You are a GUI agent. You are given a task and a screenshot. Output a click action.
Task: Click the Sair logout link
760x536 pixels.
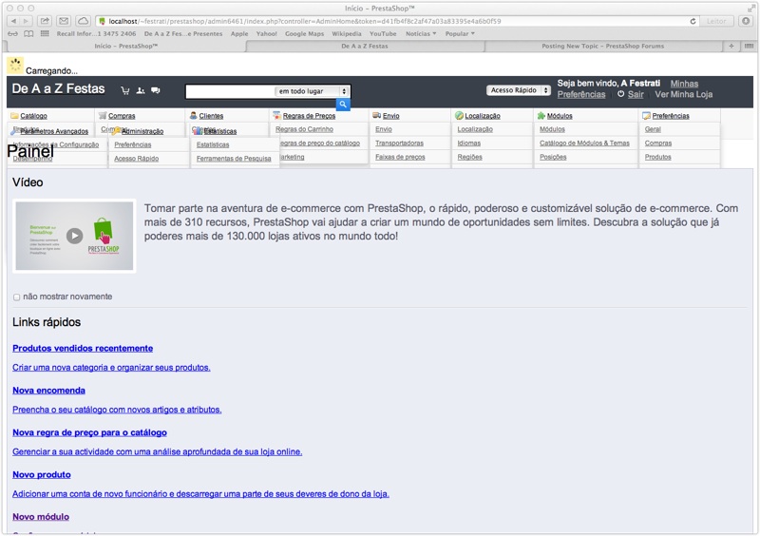coord(636,95)
